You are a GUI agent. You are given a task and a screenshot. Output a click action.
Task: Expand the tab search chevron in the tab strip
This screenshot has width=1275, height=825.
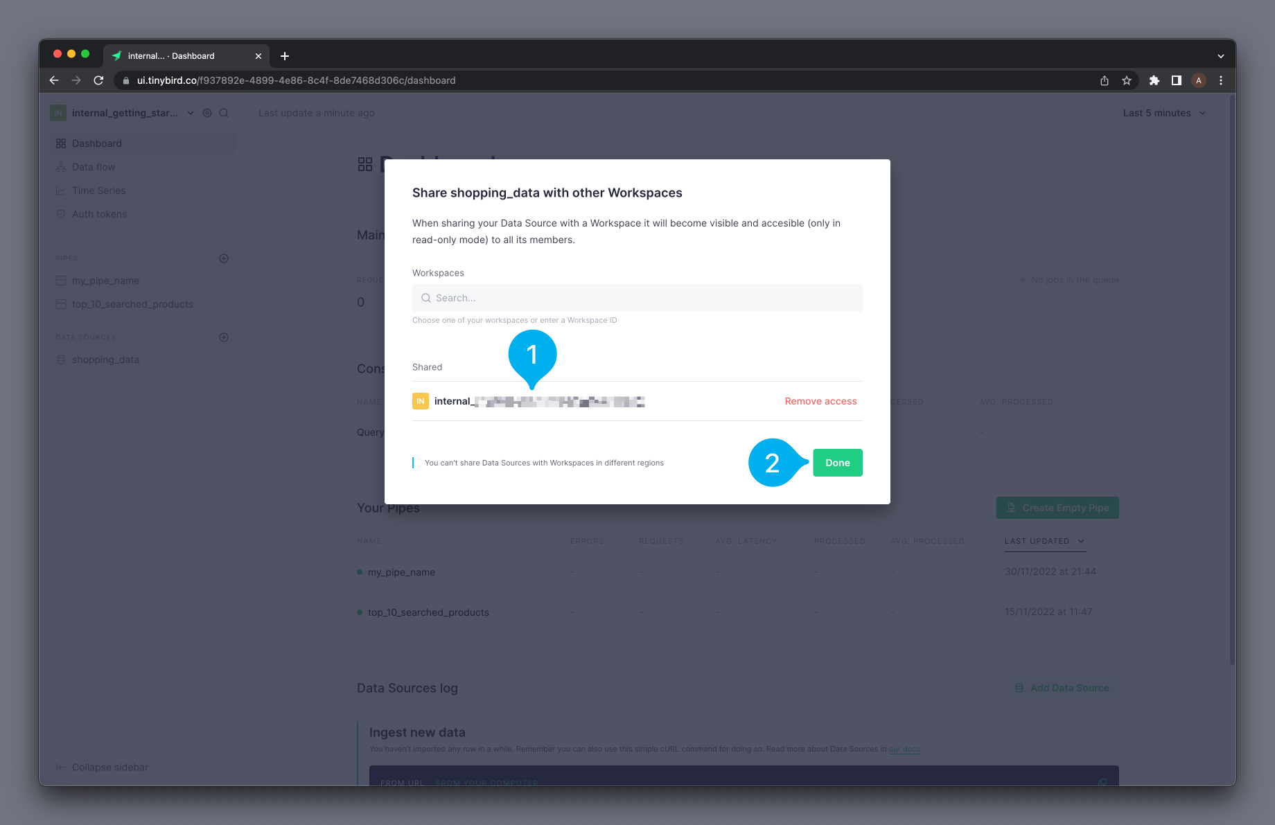click(x=1221, y=56)
